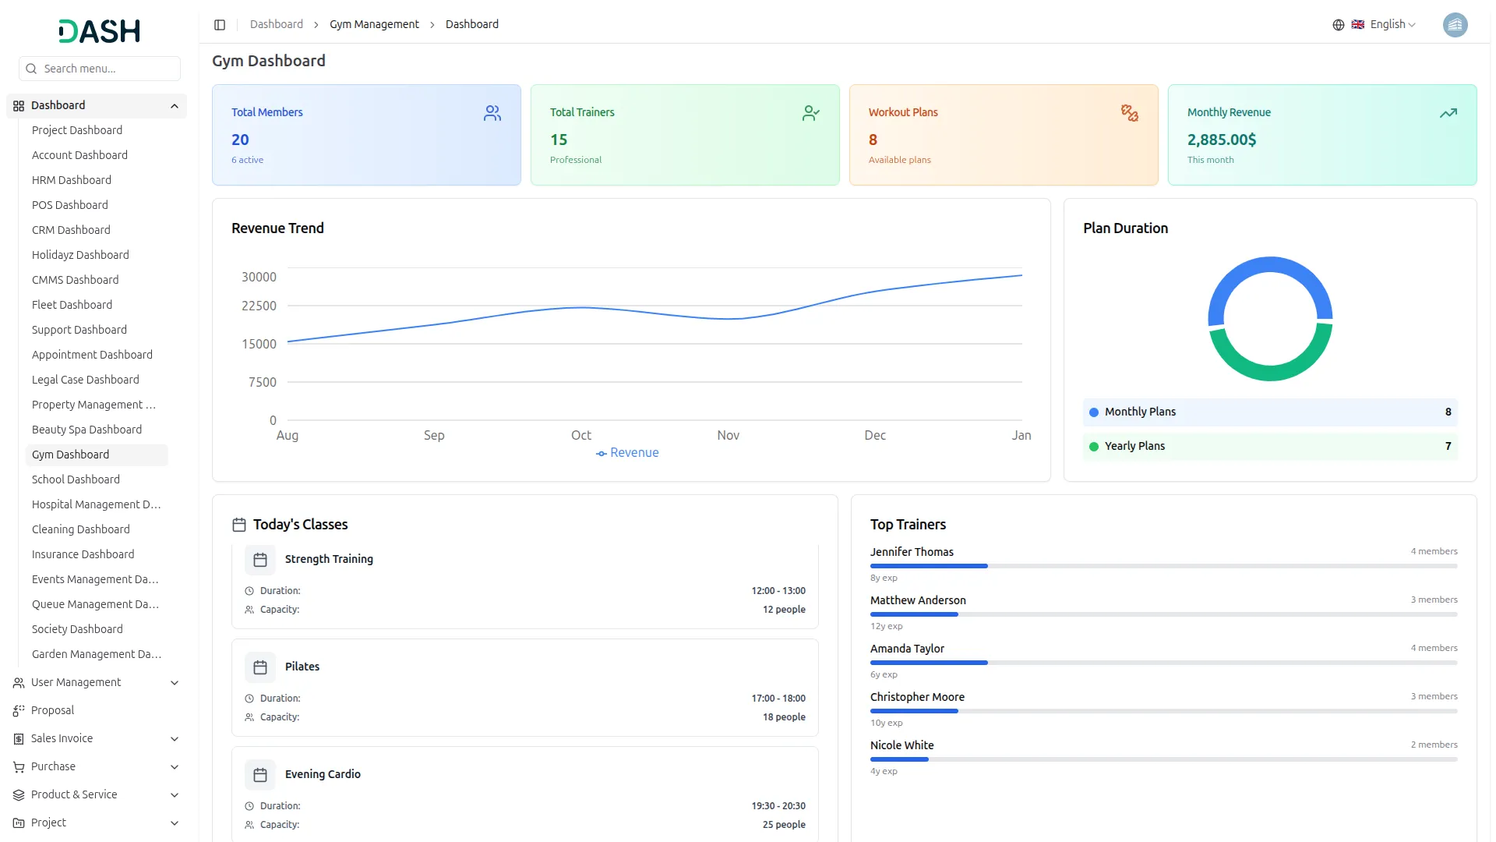The image size is (1496, 842).
Task: Toggle the sidebar collapse icon
Action: [x=220, y=25]
